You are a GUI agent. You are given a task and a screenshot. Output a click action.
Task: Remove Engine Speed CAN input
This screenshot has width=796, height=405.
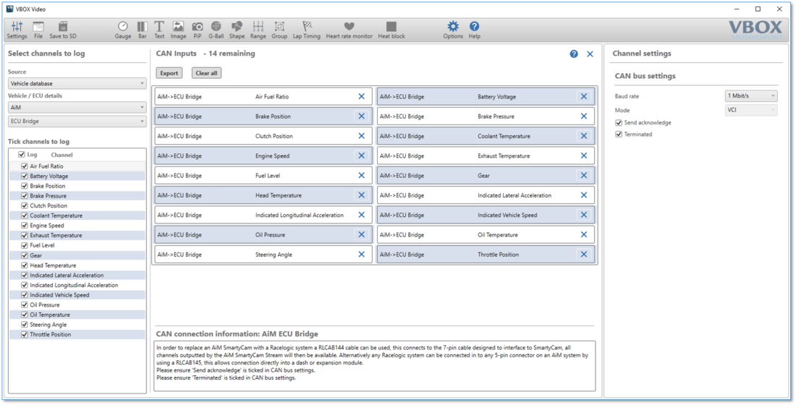click(x=361, y=155)
